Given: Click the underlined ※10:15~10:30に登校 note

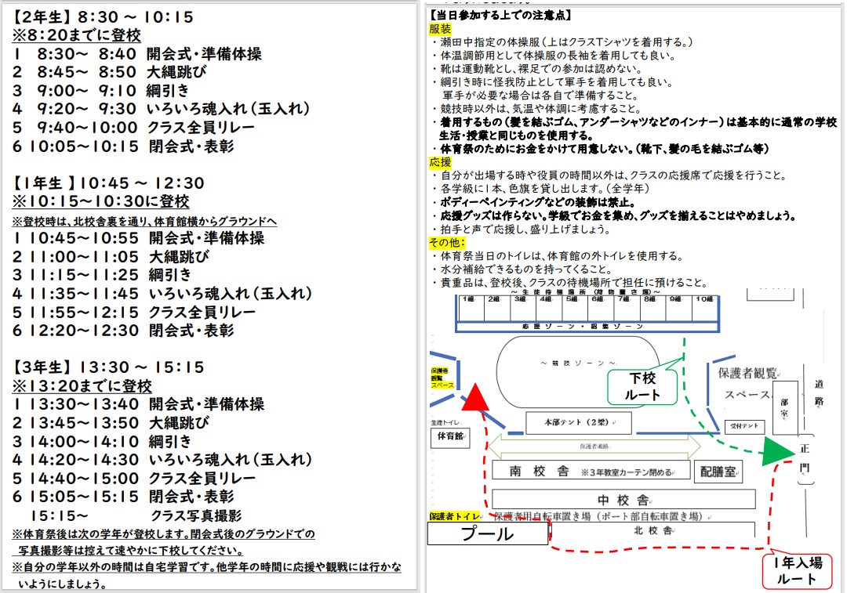Looking at the screenshot, I should (x=100, y=201).
